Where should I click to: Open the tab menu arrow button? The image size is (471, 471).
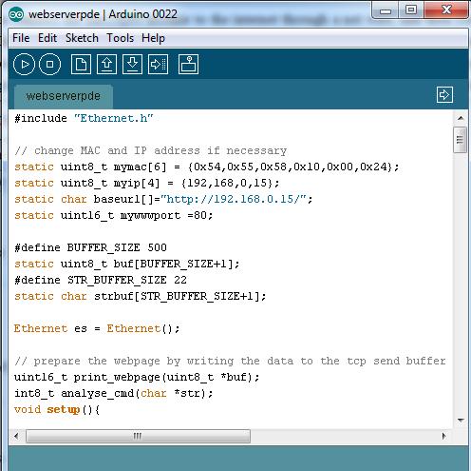[x=444, y=94]
